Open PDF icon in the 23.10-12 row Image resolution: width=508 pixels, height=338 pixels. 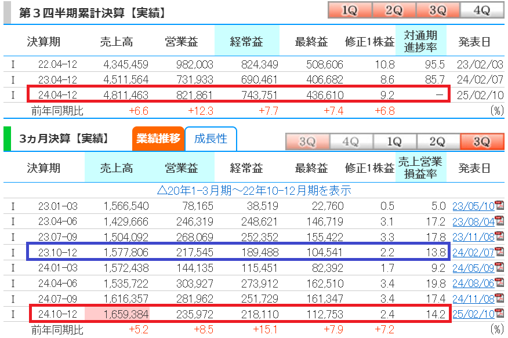pyautogui.click(x=499, y=252)
